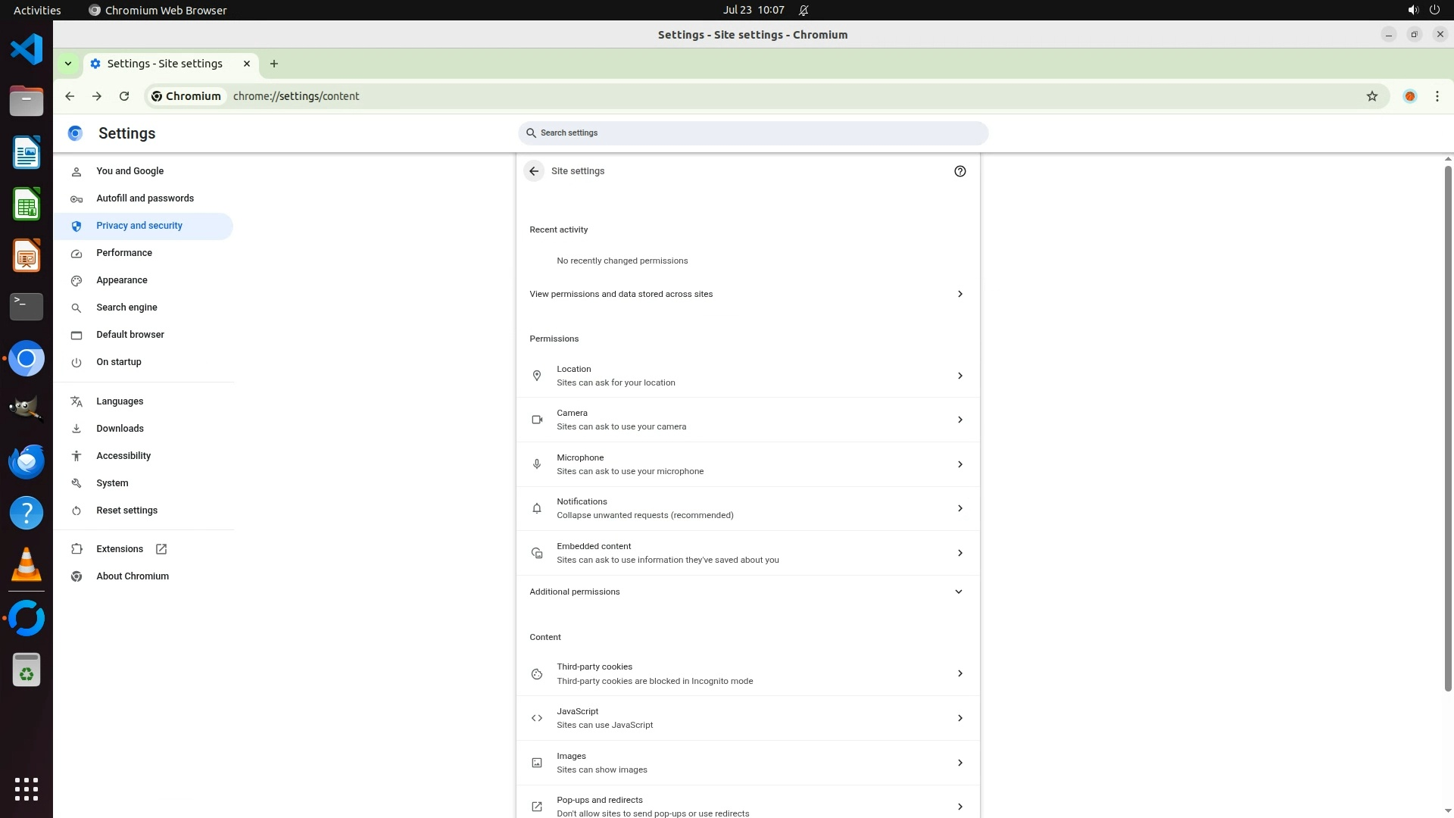Viewport: 1454px width, 818px height.
Task: Click the new tab plus button
Action: click(274, 64)
